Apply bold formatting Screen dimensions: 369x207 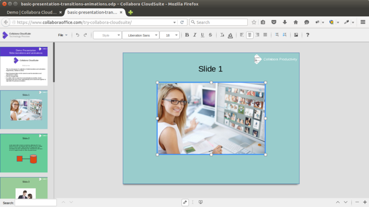click(x=187, y=35)
